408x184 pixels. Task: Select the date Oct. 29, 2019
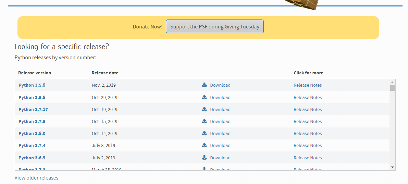click(104, 97)
